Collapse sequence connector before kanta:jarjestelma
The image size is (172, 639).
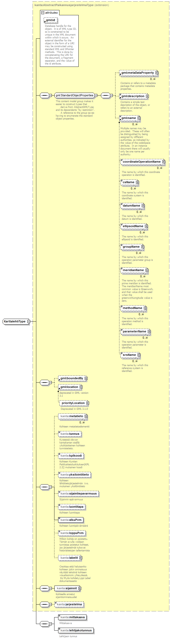click(50, 604)
